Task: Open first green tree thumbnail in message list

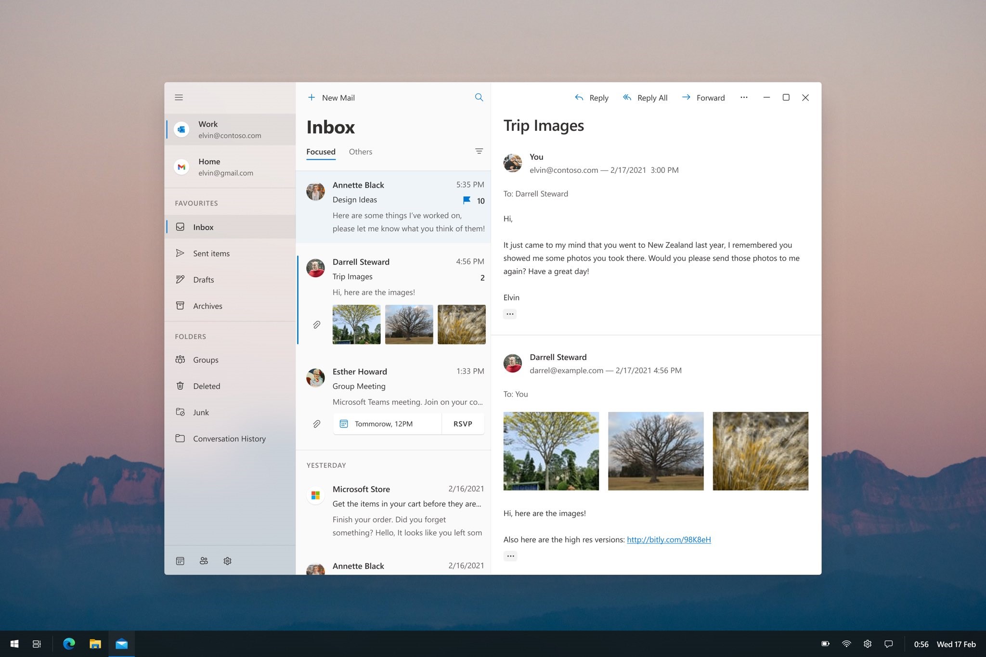Action: (x=356, y=324)
